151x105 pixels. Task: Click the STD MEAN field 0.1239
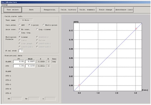pos(30,66)
